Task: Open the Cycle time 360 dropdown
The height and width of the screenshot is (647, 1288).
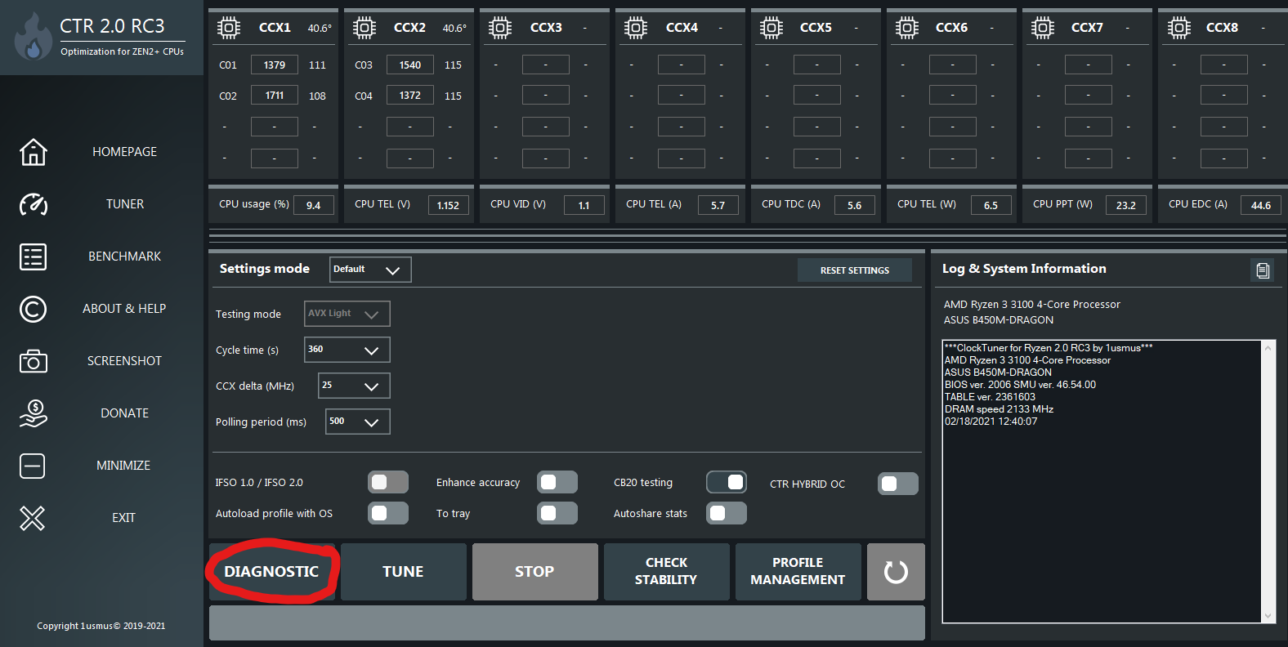Action: [x=347, y=350]
